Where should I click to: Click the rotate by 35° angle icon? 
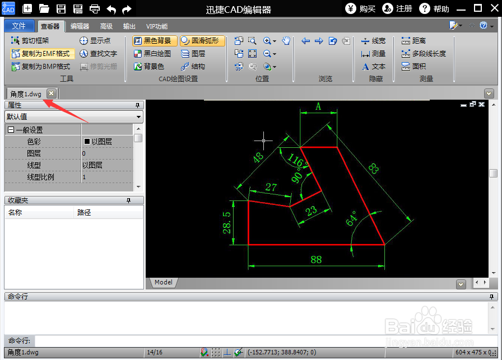click(x=239, y=66)
